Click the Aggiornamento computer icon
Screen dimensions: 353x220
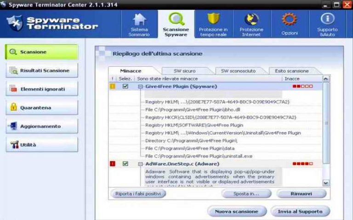click(x=13, y=126)
